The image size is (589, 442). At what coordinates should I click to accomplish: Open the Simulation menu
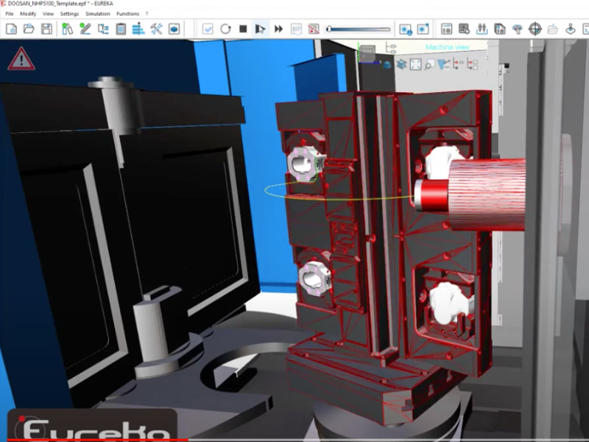(x=97, y=13)
